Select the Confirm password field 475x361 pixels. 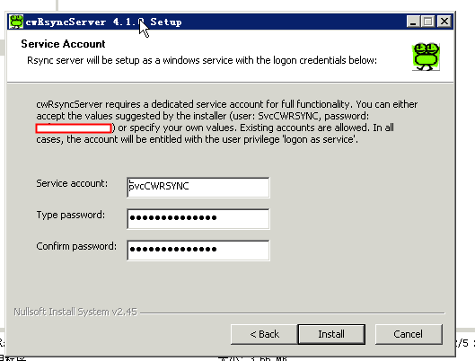tap(198, 250)
